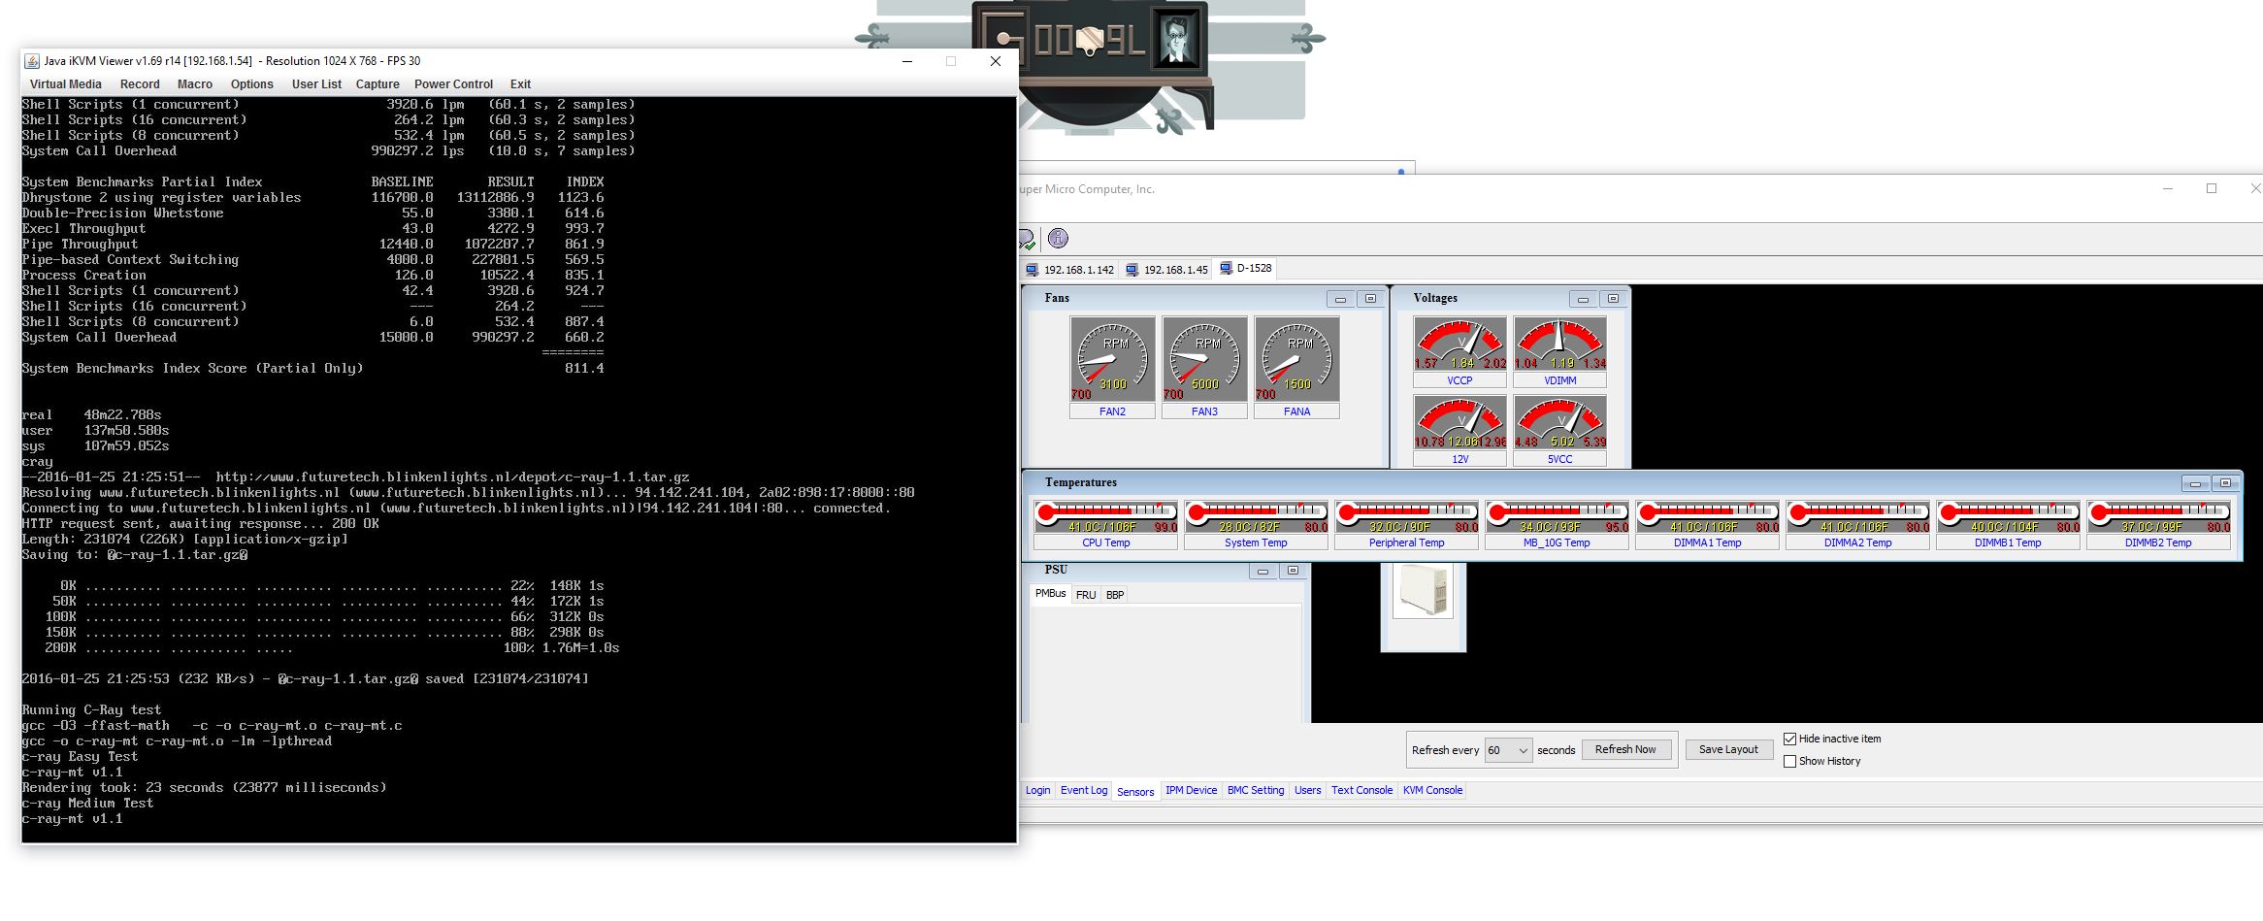Click the purple info icon in the toolbar

[1058, 239]
